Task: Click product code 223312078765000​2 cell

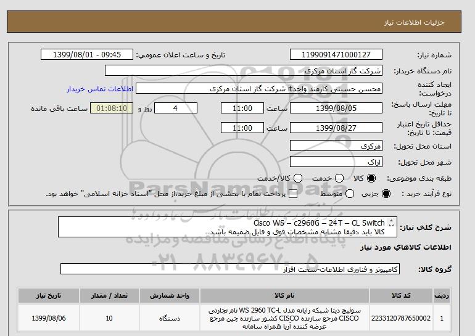Action: point(401,318)
